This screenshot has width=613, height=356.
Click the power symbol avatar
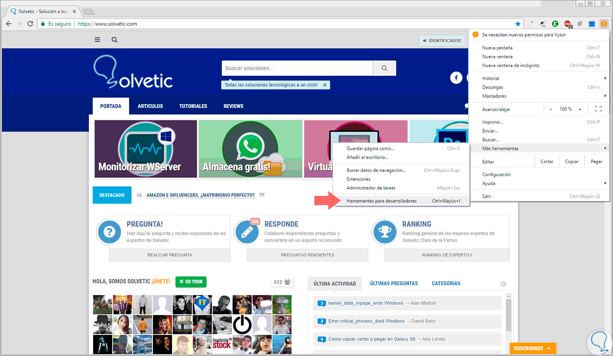242,324
